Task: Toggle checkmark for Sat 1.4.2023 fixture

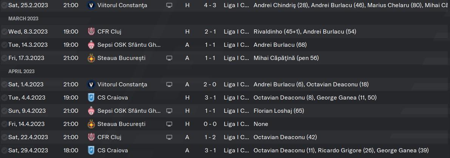Action: point(4,84)
